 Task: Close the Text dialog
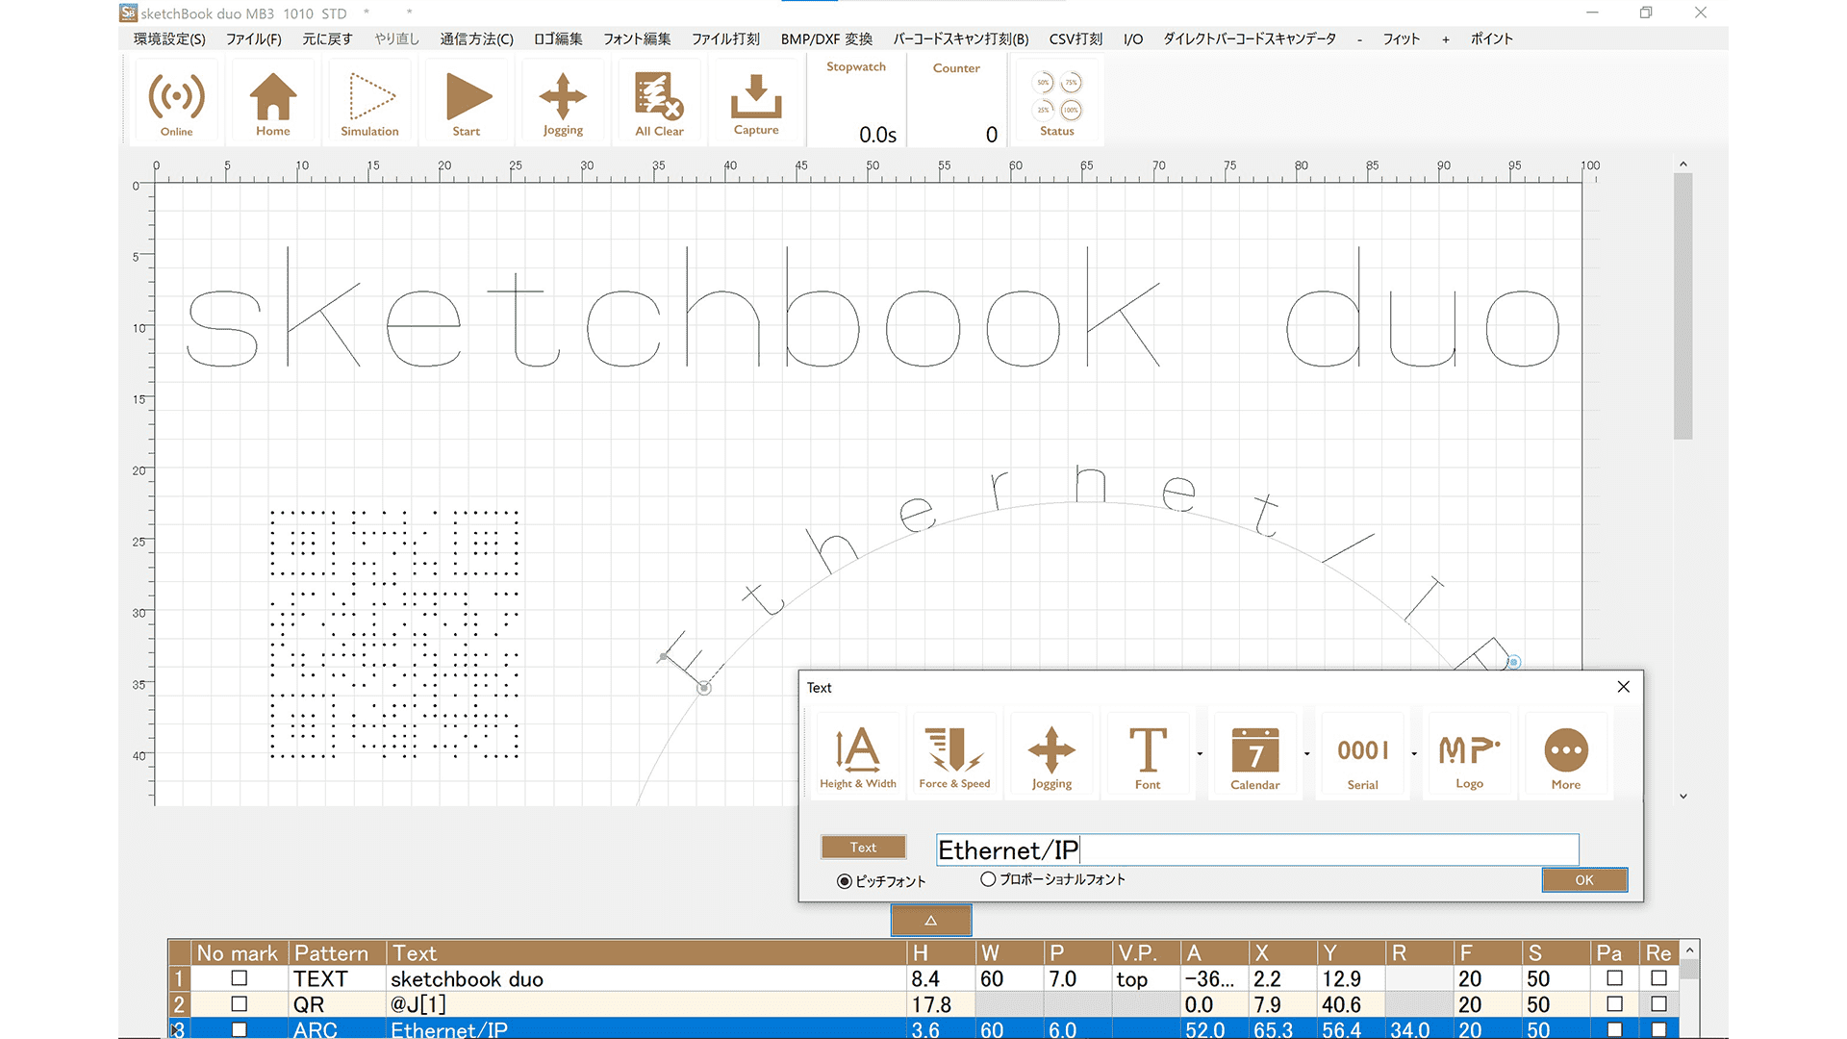pyautogui.click(x=1624, y=687)
